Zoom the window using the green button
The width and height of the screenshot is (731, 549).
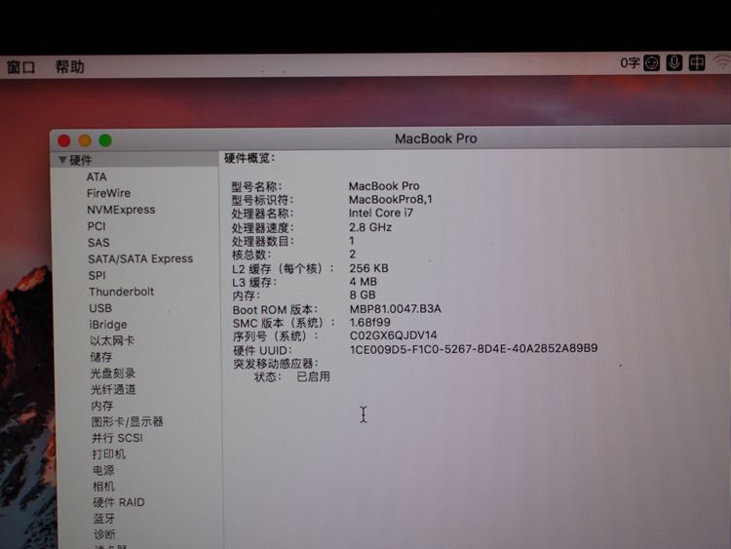pyautogui.click(x=105, y=140)
